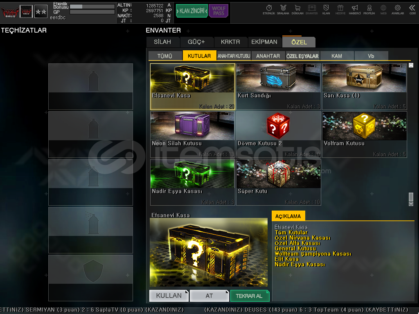Switch to the SİLAH tab
The width and height of the screenshot is (419, 314).
[162, 42]
